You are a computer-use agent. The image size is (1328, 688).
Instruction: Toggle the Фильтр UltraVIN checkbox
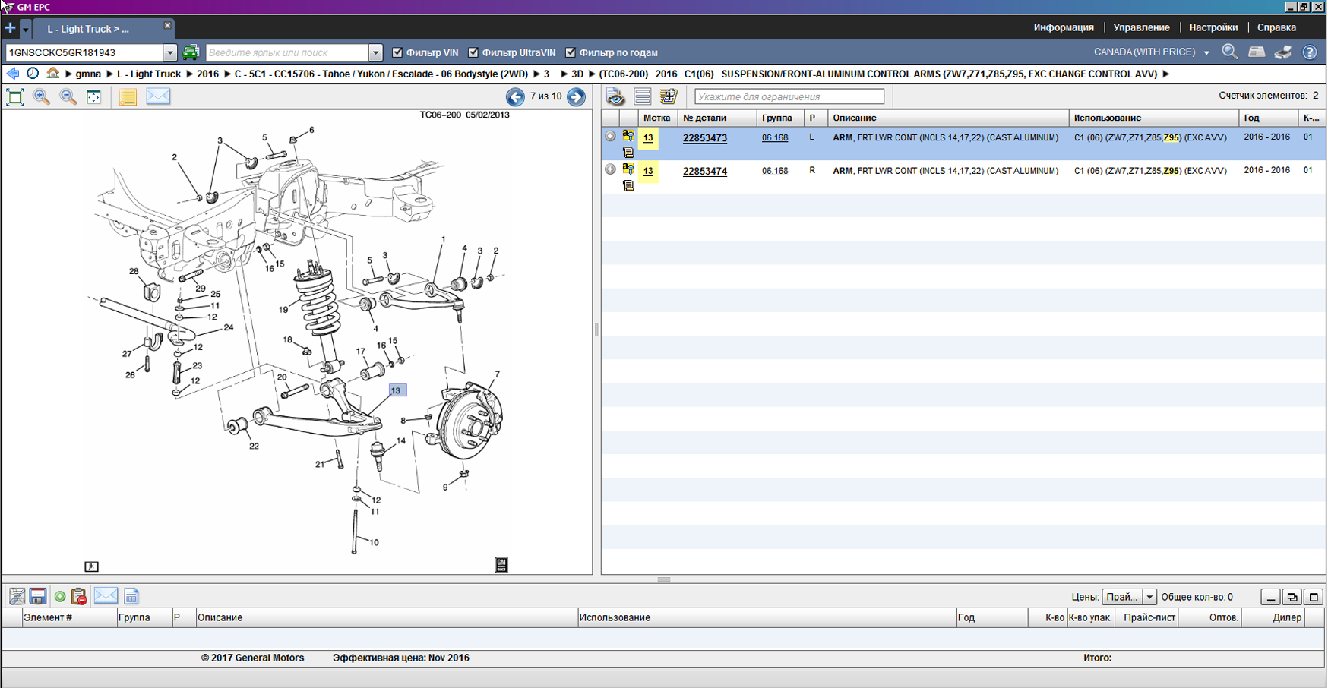tap(473, 52)
